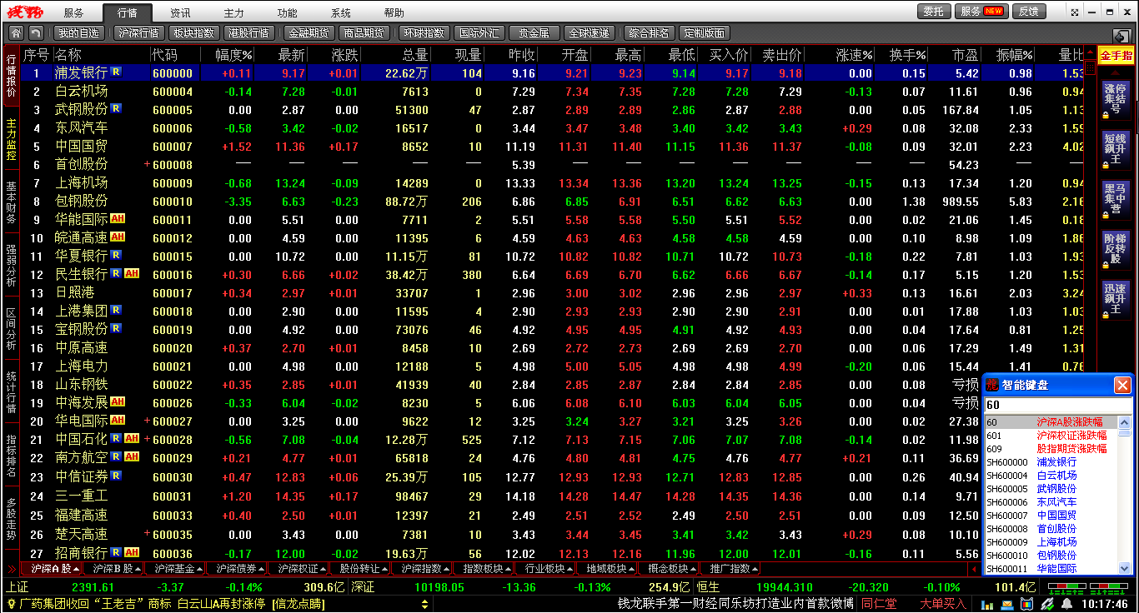Click the 大单买入 status bar link

(942, 604)
